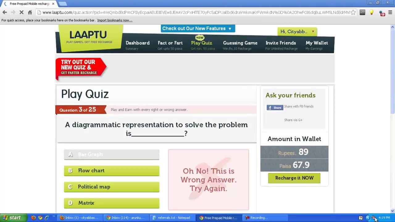Open the Fact or Fart menu item

(170, 45)
